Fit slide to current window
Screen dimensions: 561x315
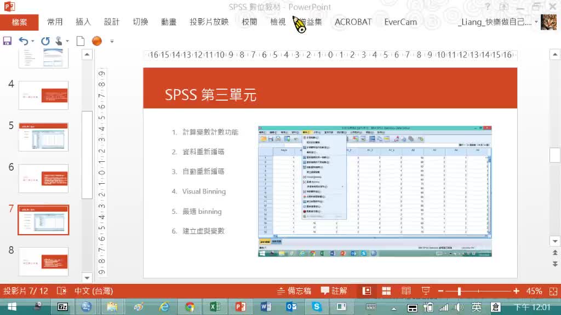553,291
